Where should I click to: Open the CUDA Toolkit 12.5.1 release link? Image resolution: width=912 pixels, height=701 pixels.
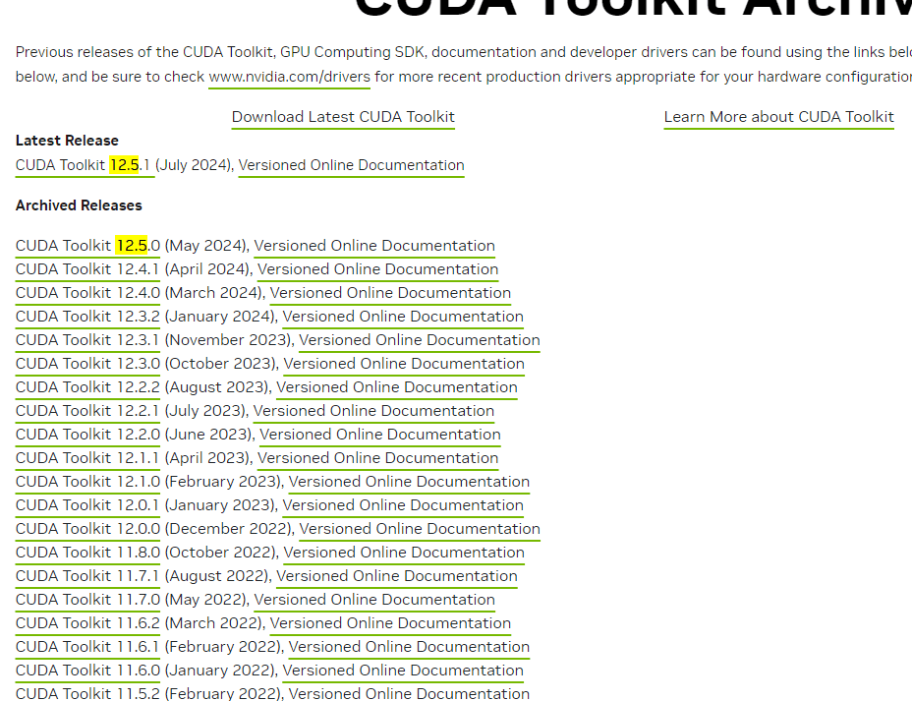coord(83,165)
